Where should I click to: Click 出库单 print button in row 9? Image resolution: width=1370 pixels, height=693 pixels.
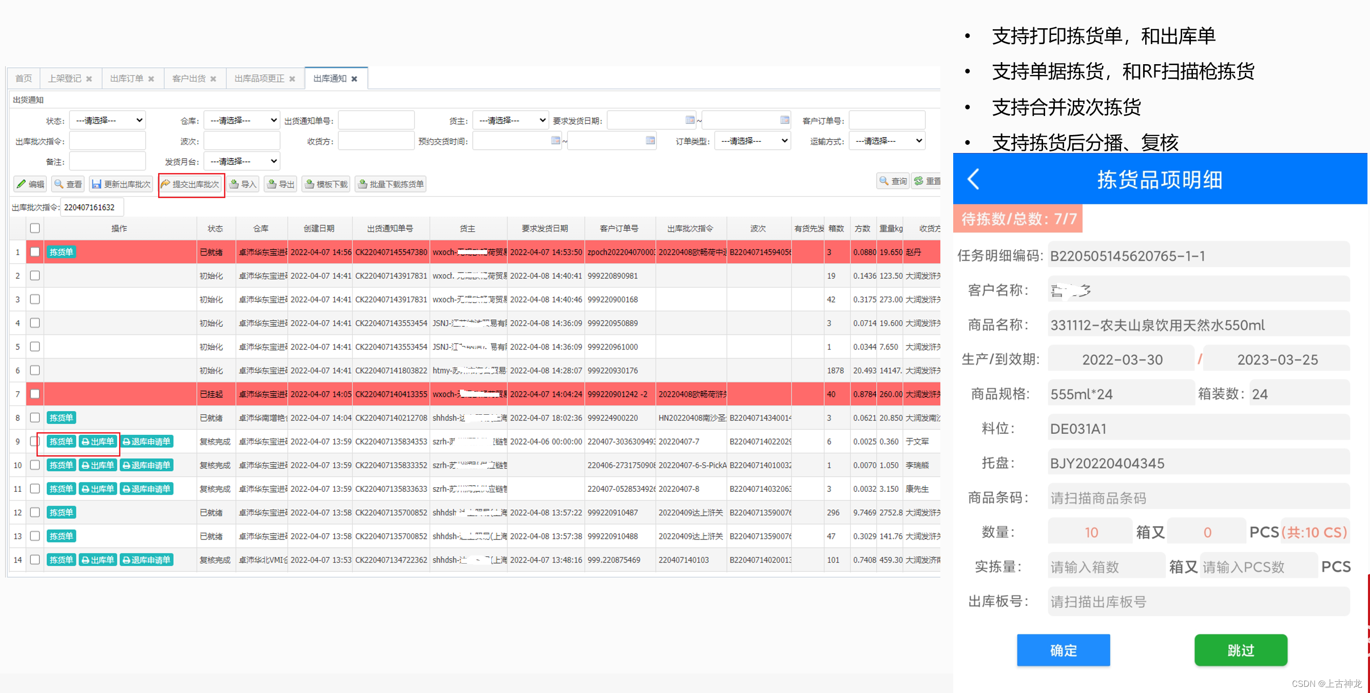click(98, 441)
